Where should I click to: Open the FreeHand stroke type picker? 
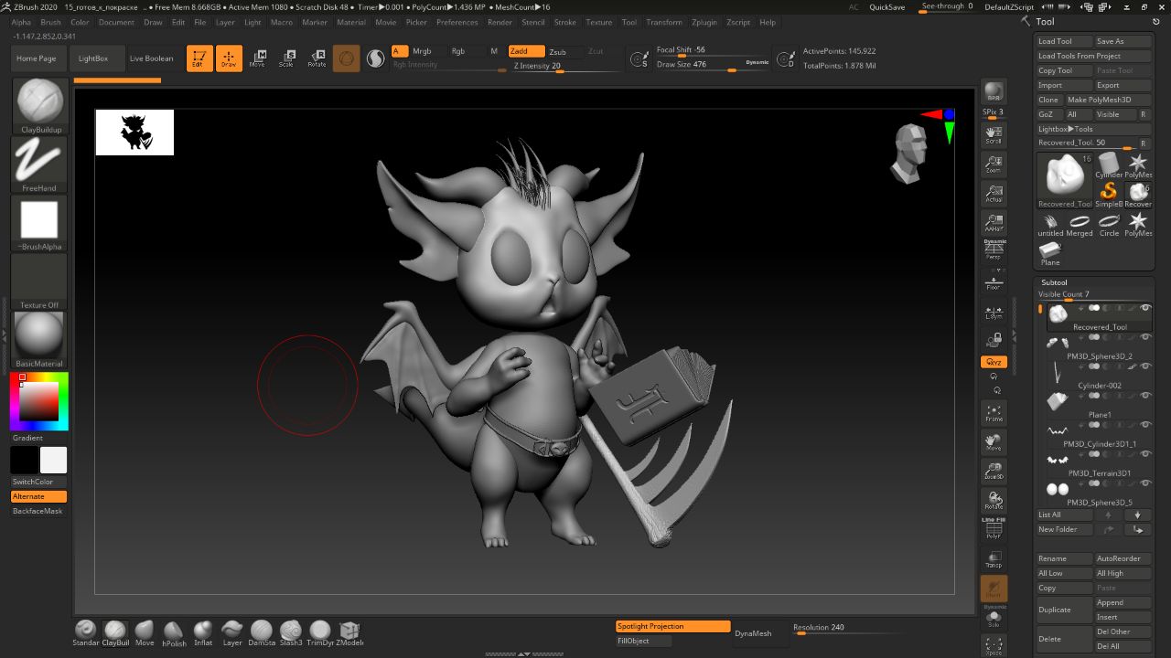[39, 162]
